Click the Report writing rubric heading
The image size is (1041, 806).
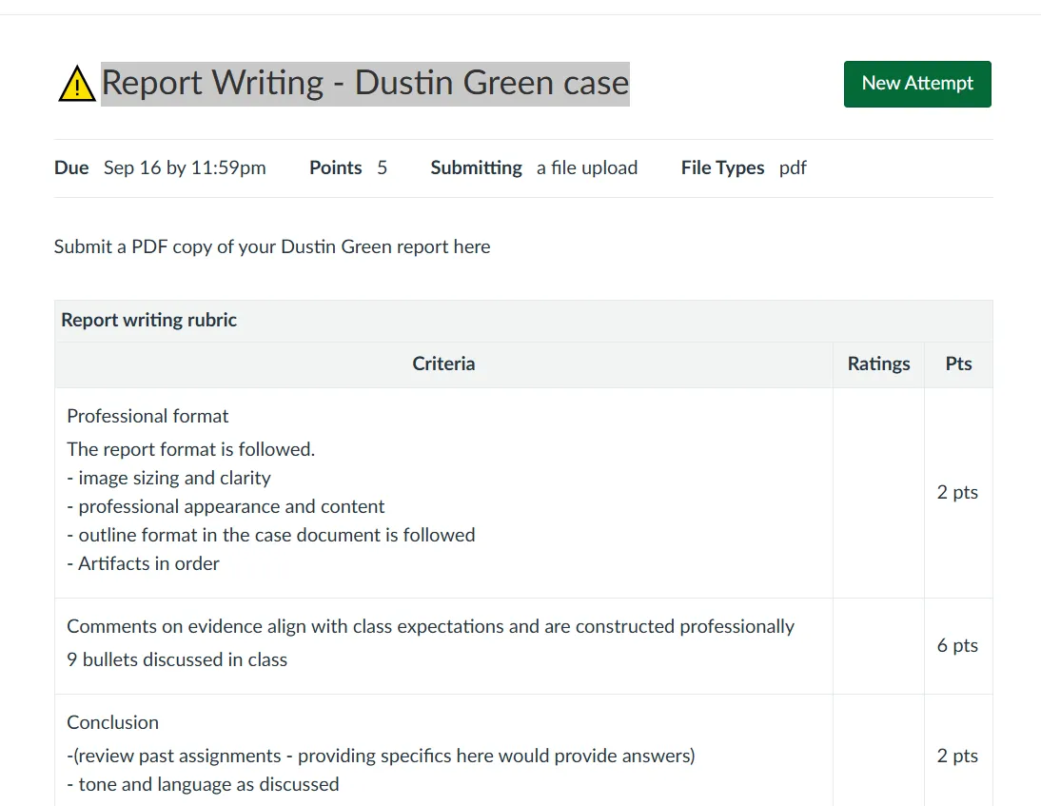pyautogui.click(x=148, y=320)
